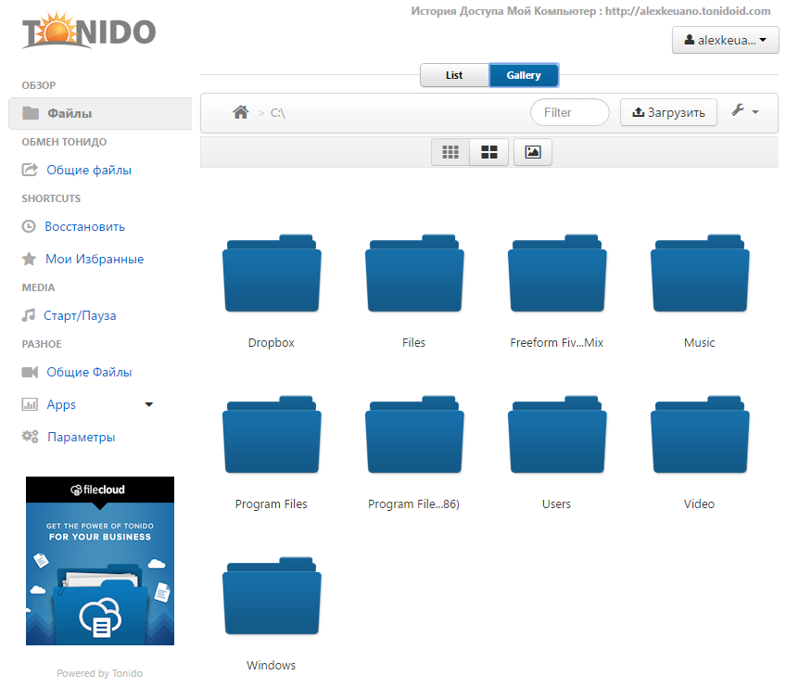Click the home icon in breadcrumb

241,112
